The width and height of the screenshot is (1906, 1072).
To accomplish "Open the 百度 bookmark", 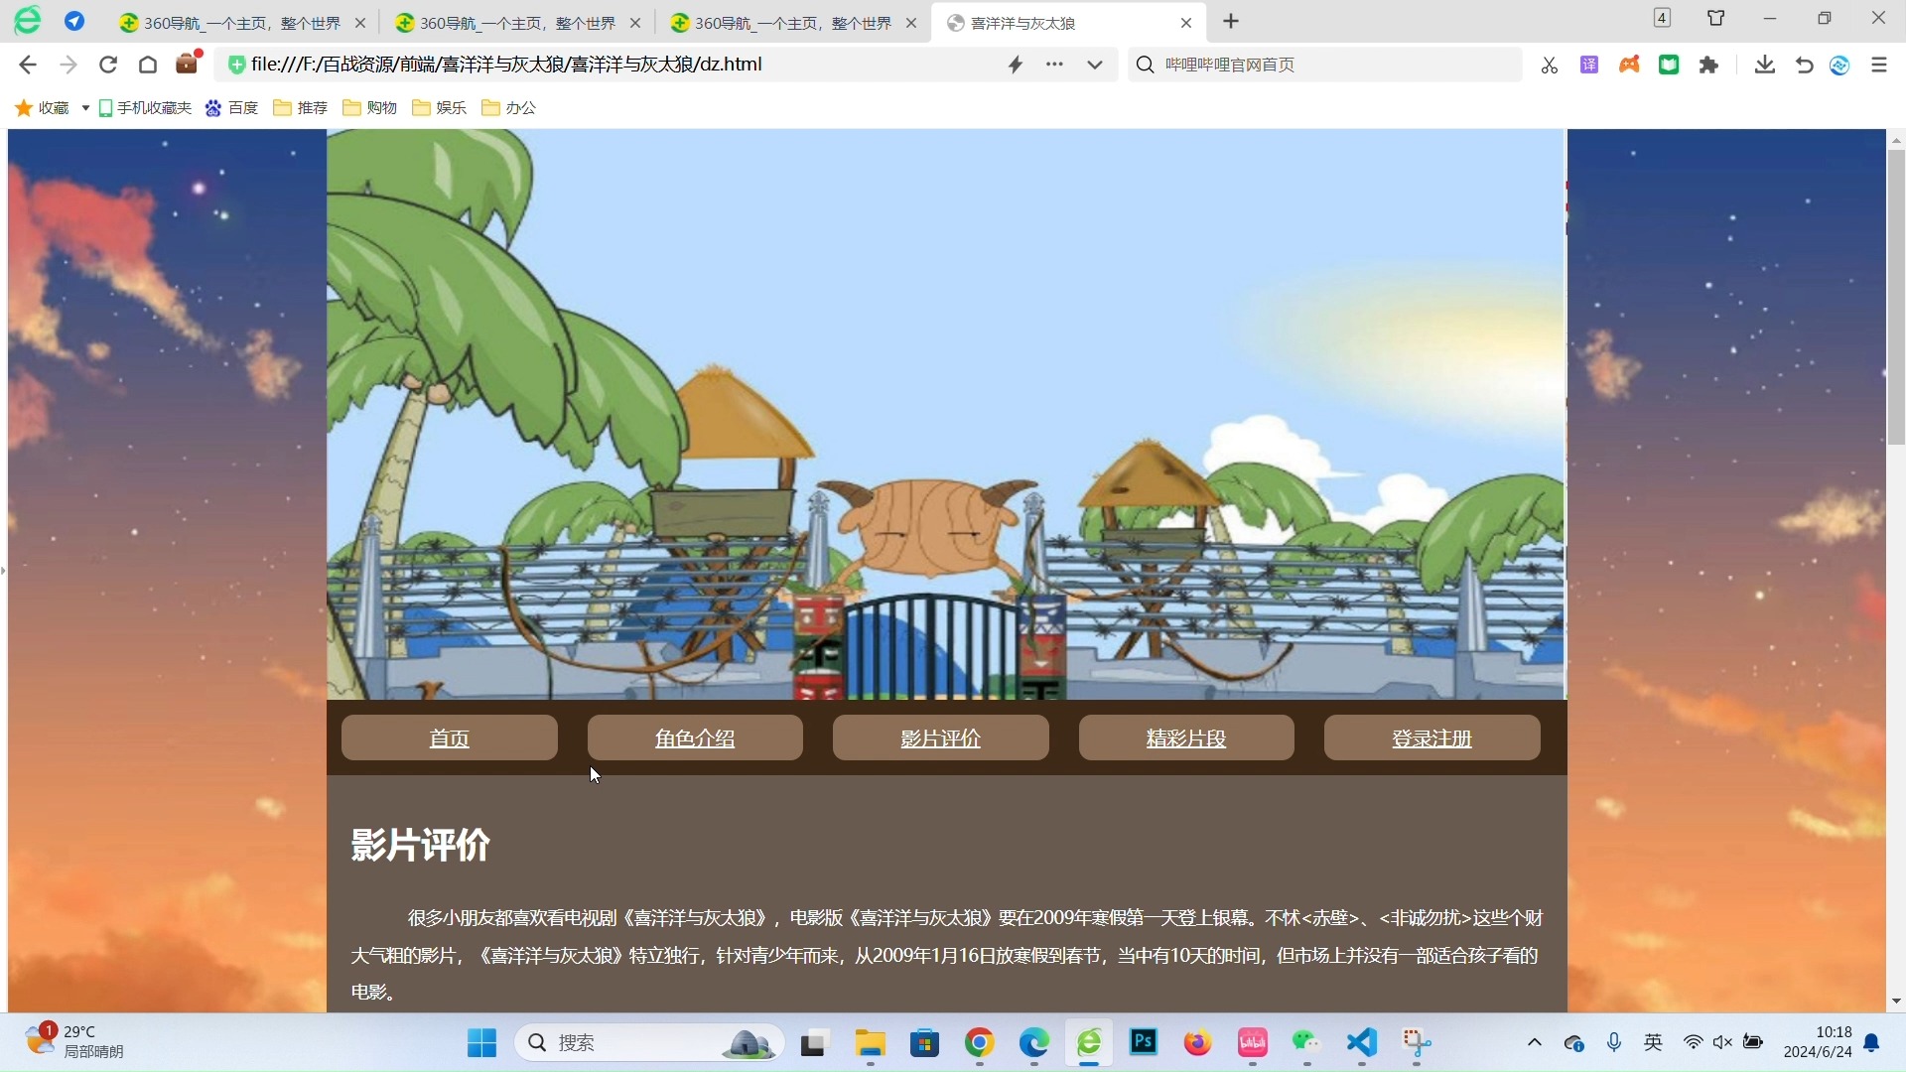I will pyautogui.click(x=232, y=107).
